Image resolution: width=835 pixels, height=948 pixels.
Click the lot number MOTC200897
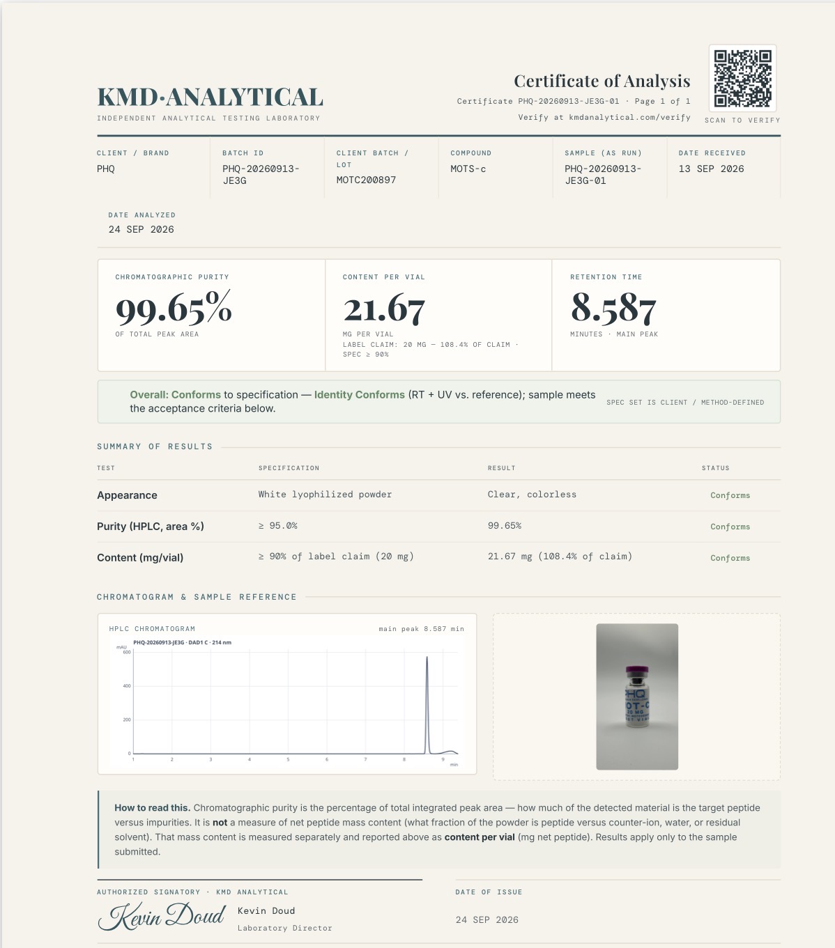point(366,180)
